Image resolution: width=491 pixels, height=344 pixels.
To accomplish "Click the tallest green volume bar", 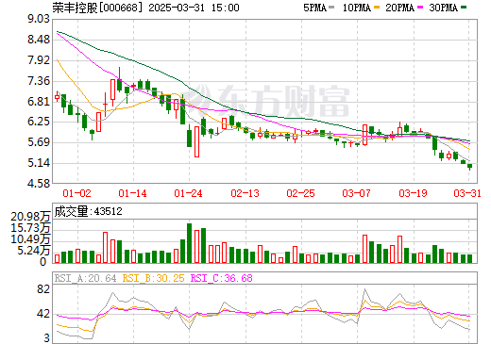I will pyautogui.click(x=189, y=243).
